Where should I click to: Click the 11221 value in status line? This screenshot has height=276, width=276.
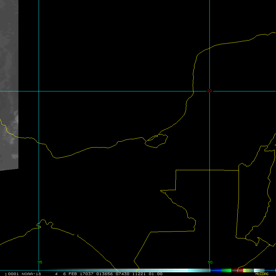(x=139, y=274)
